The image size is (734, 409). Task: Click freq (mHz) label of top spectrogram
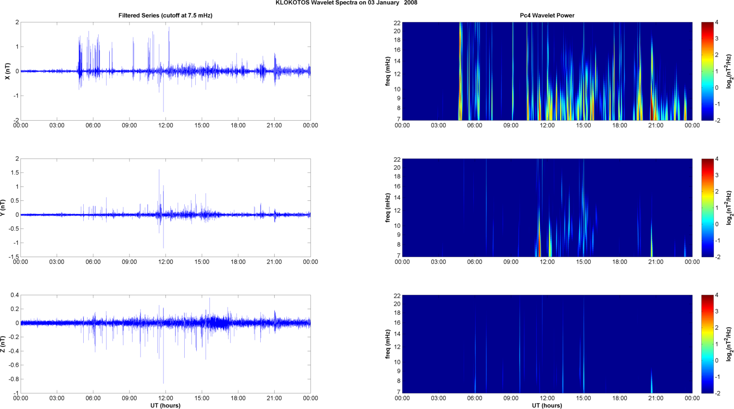tap(388, 71)
